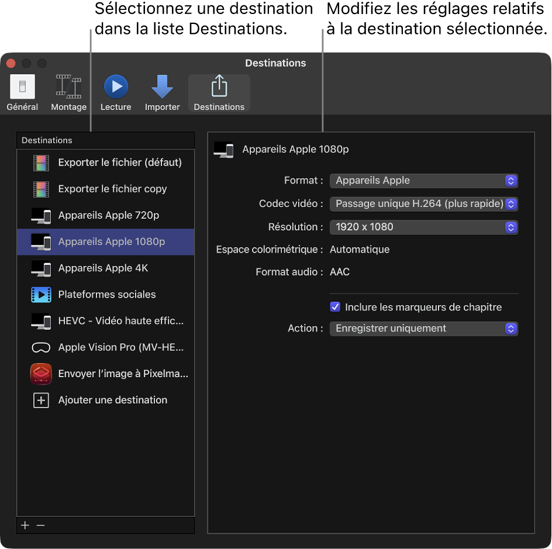552x549 pixels.
Task: Add a destination with the bottom plus button
Action: click(25, 526)
